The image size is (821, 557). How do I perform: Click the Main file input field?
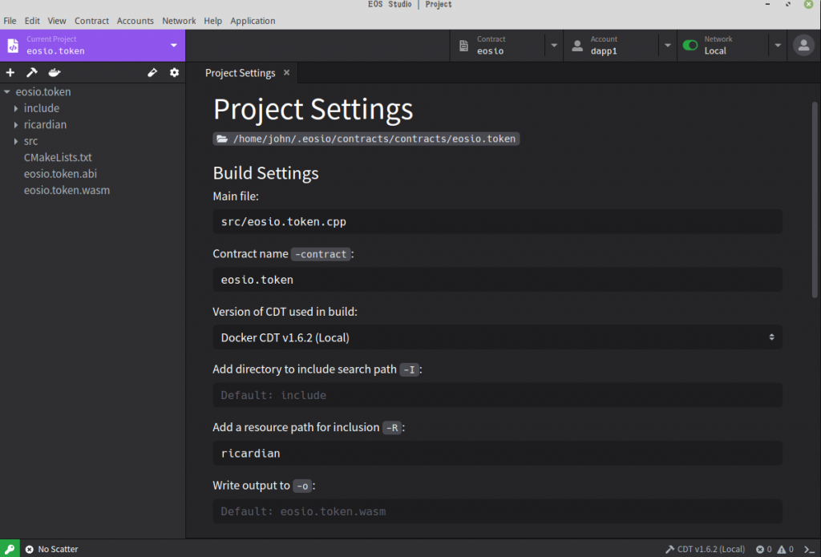pos(497,222)
